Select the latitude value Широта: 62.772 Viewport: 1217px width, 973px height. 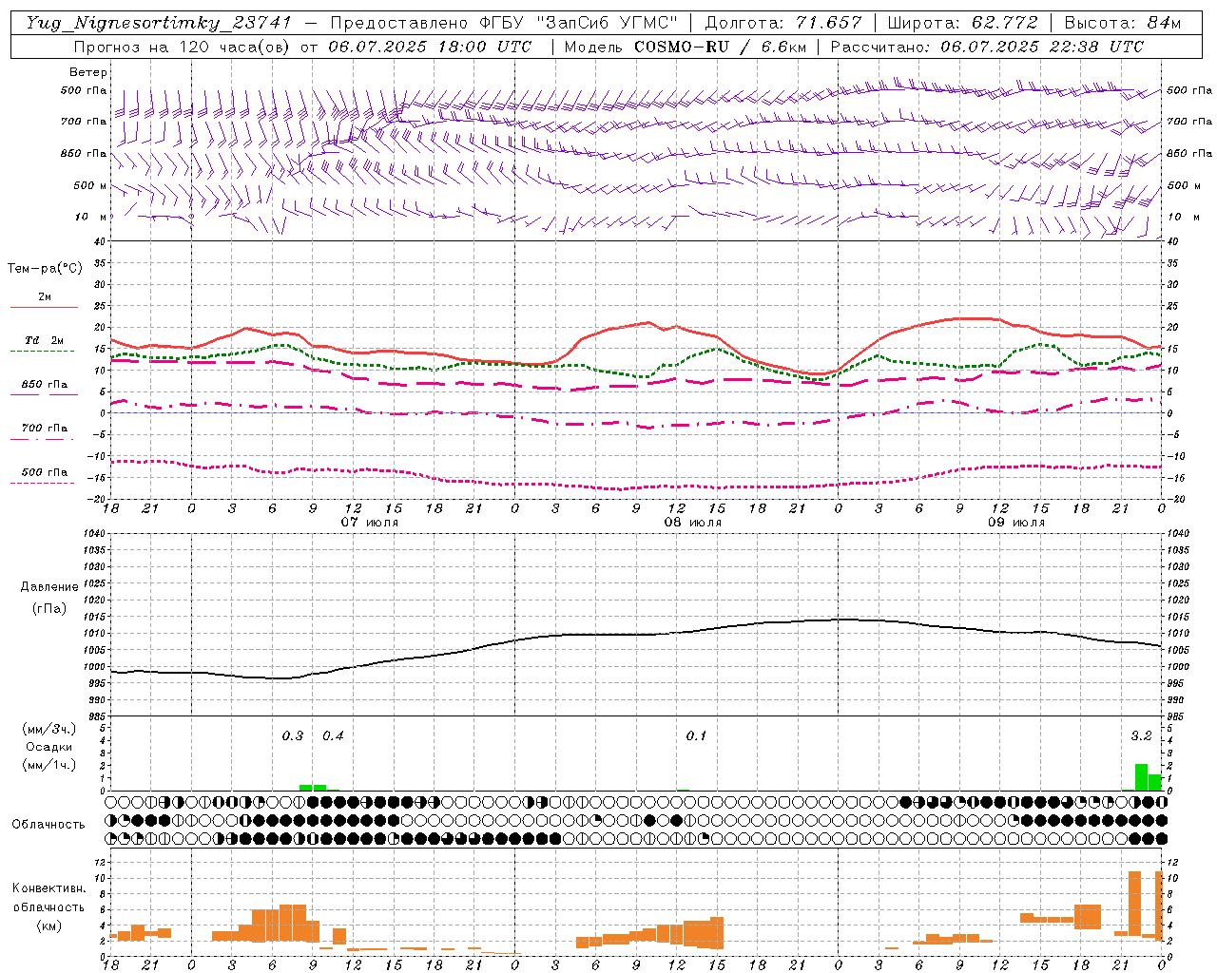pos(963,23)
